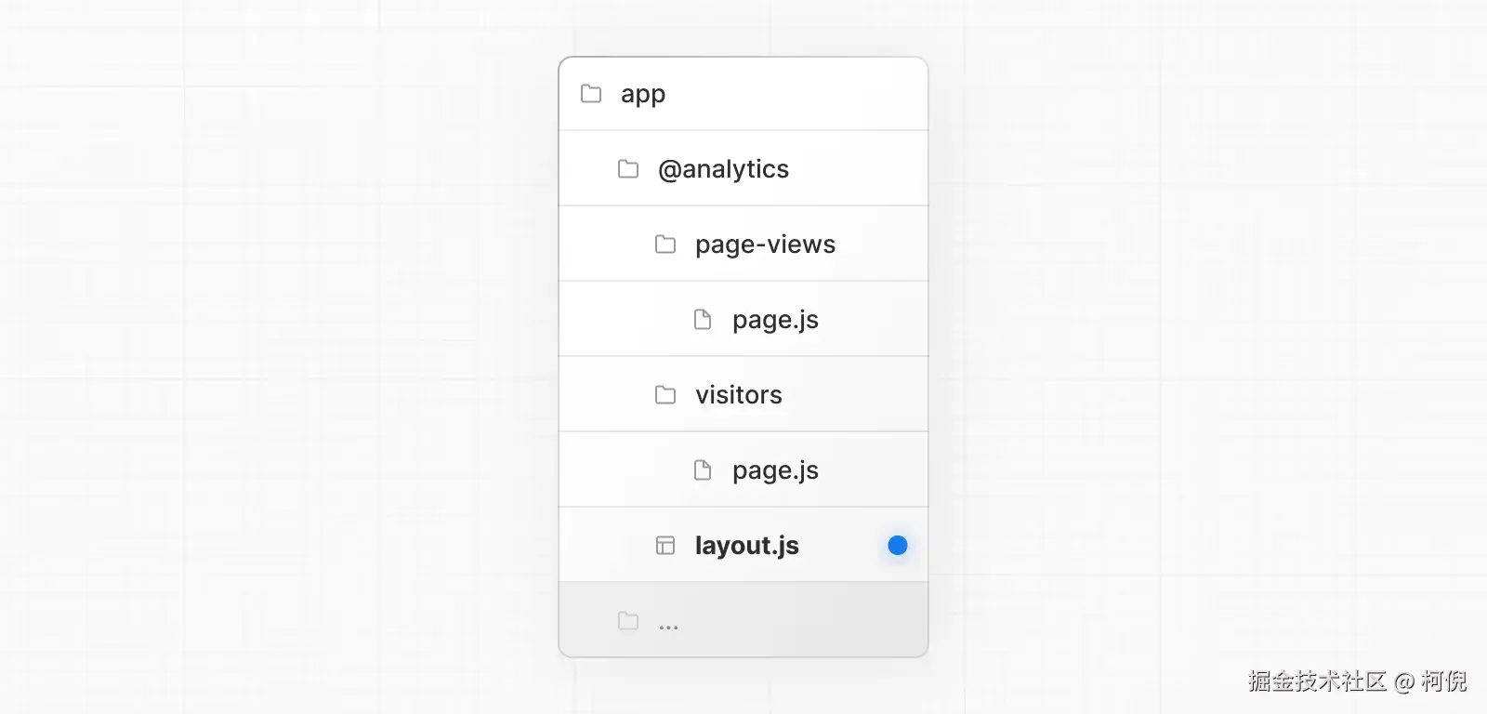Open the page-views folder label

pos(765,245)
